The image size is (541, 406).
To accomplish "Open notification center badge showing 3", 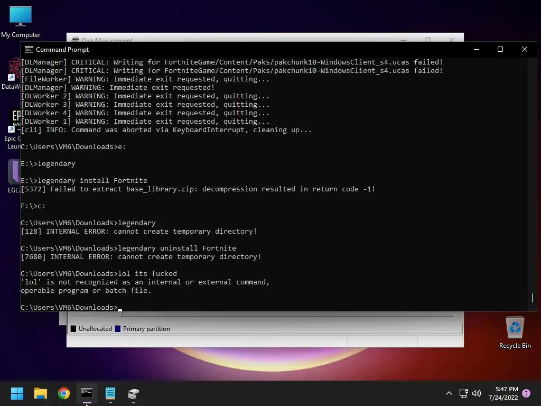I will [x=526, y=393].
